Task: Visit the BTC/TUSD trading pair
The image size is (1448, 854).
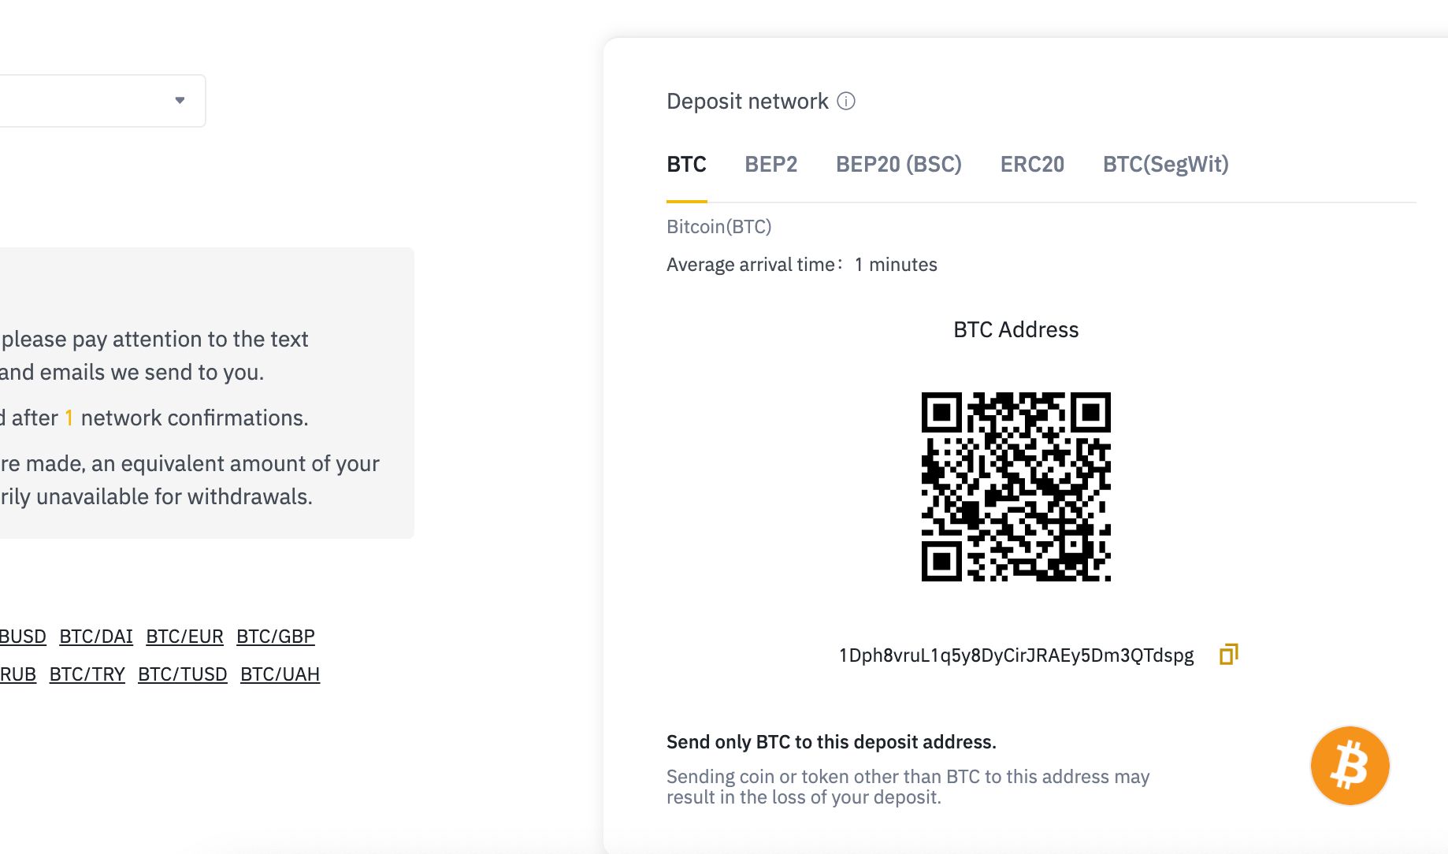Action: (x=182, y=674)
